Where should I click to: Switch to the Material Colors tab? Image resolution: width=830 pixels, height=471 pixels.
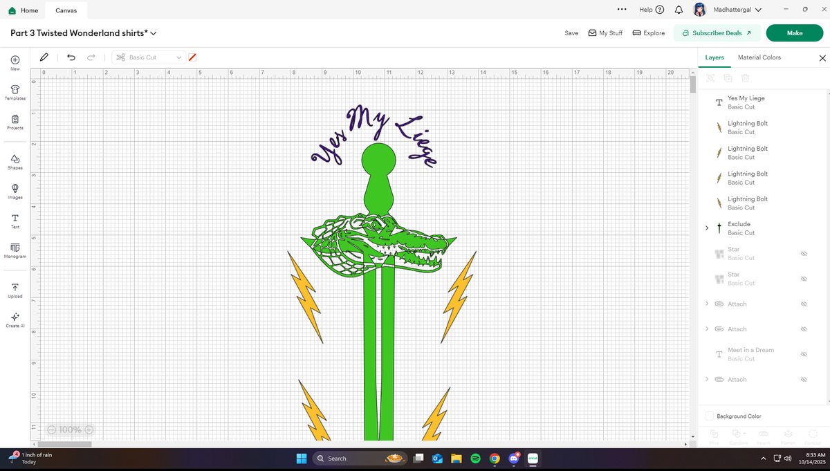click(x=758, y=57)
